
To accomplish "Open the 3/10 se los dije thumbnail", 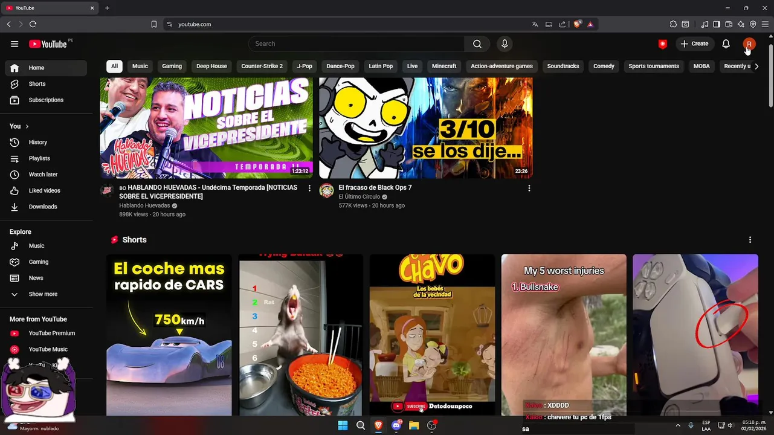I will pyautogui.click(x=426, y=127).
